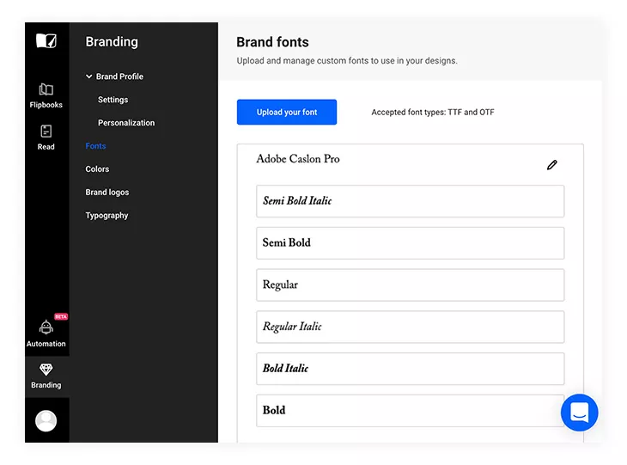Image resolution: width=627 pixels, height=465 pixels.
Task: Select the Regular font style row
Action: 411,285
